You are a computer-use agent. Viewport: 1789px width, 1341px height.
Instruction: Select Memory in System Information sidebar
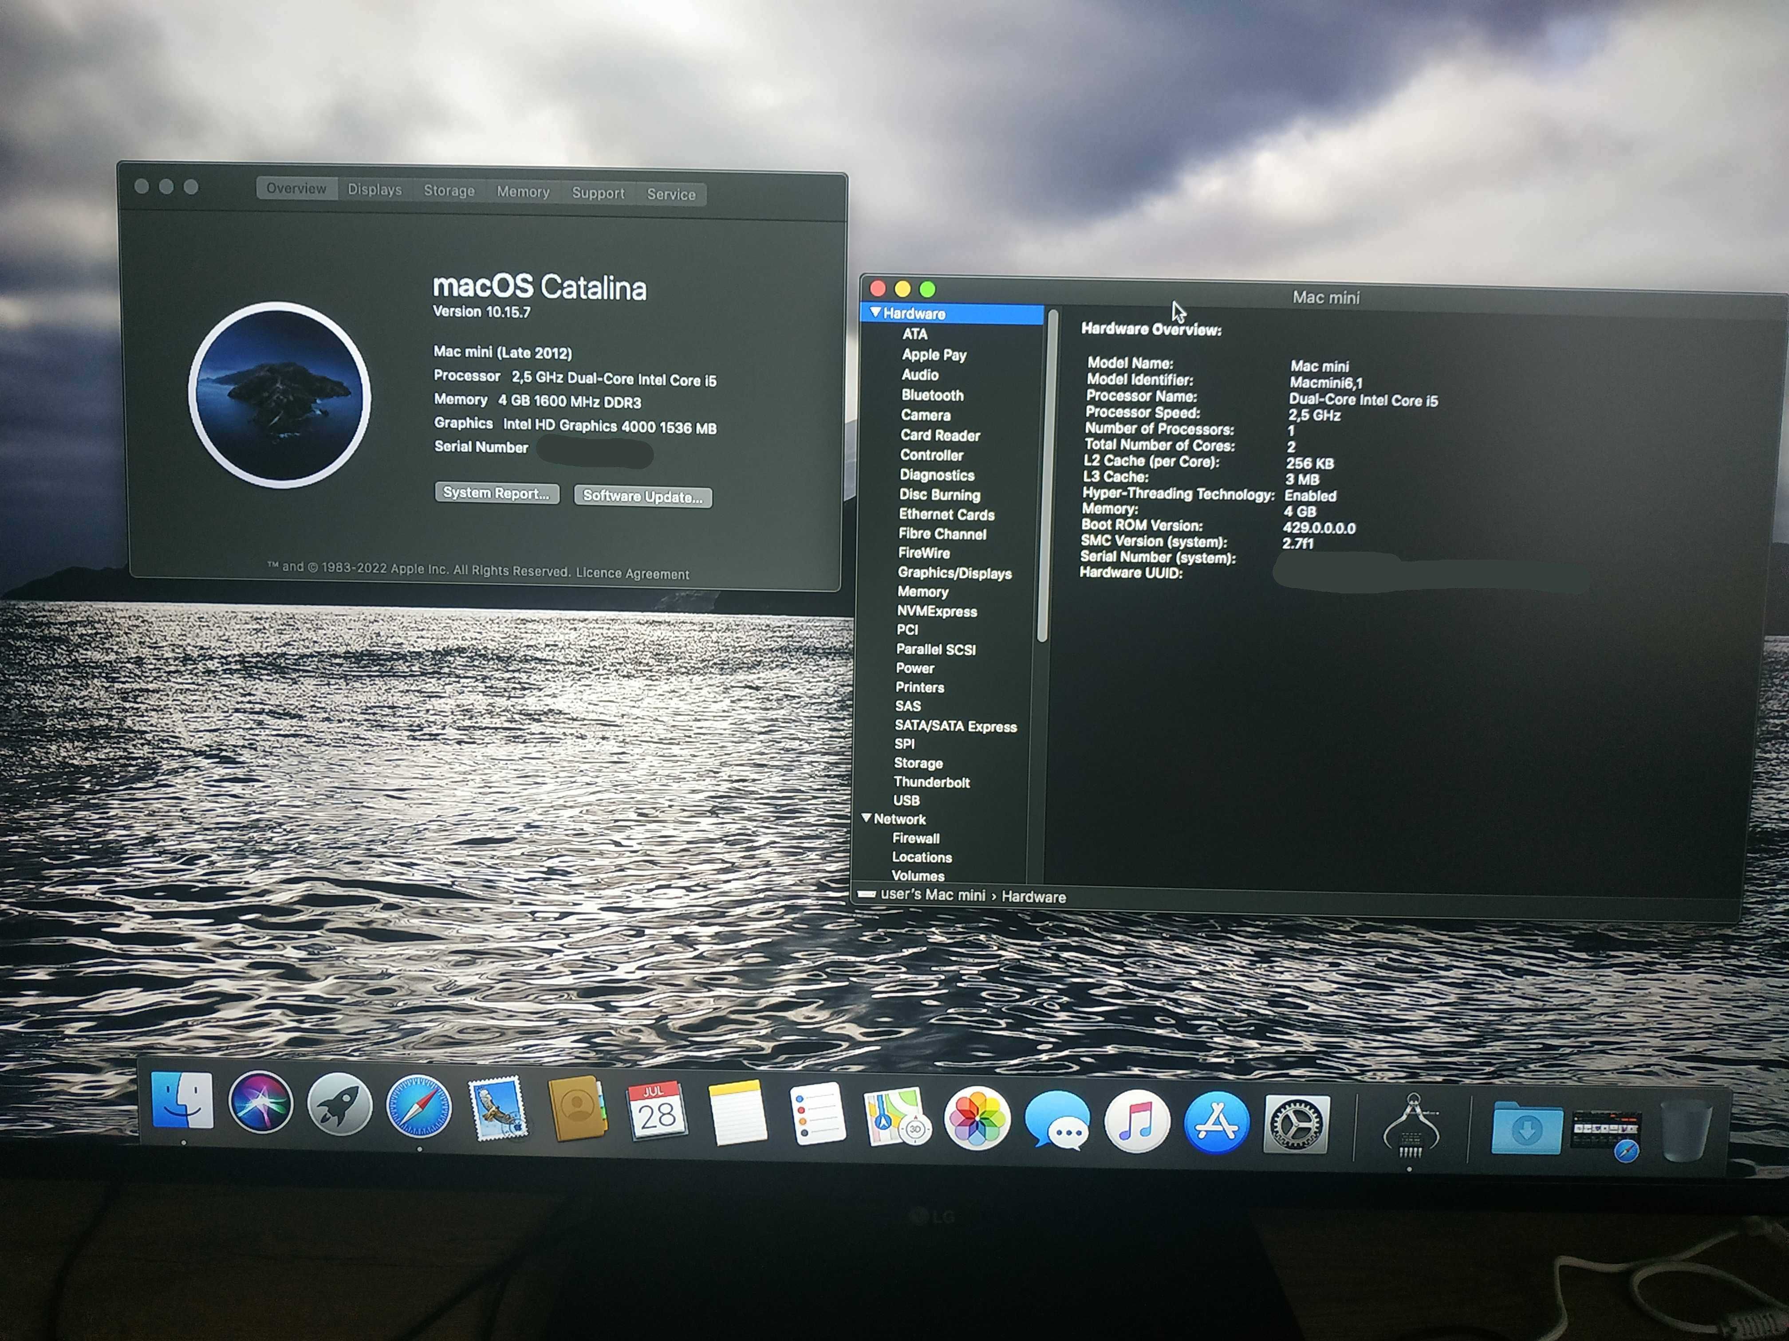click(x=923, y=592)
